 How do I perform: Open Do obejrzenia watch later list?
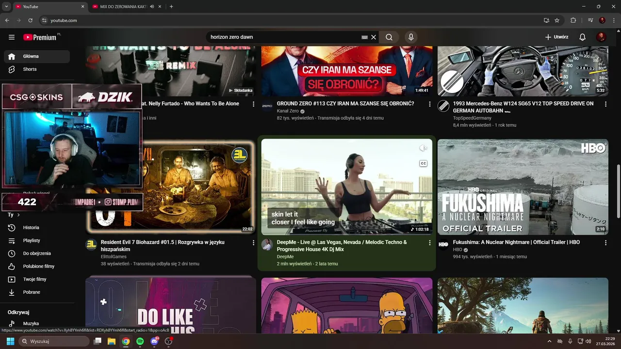coord(37,254)
